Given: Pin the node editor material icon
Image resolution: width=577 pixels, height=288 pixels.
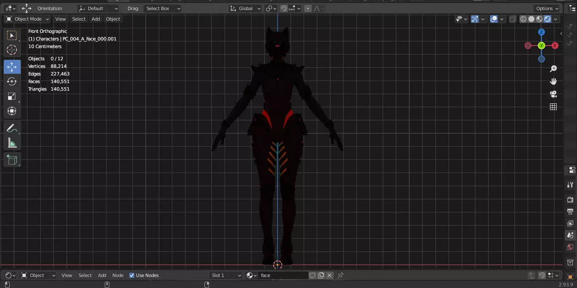Looking at the screenshot, I should (x=340, y=275).
